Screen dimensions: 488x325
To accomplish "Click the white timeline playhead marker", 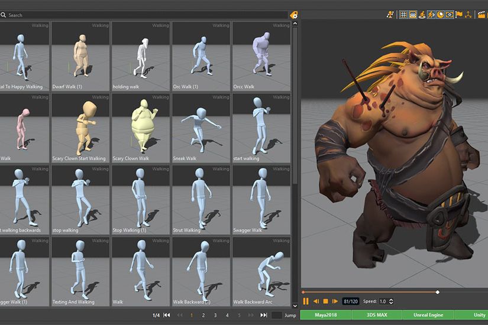I will coord(438,292).
